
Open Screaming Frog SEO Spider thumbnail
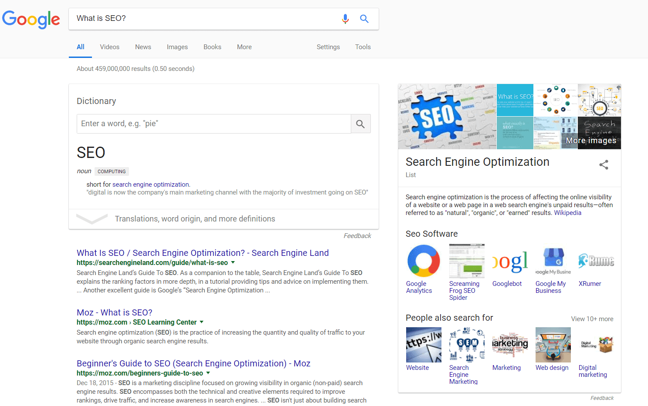[467, 261]
